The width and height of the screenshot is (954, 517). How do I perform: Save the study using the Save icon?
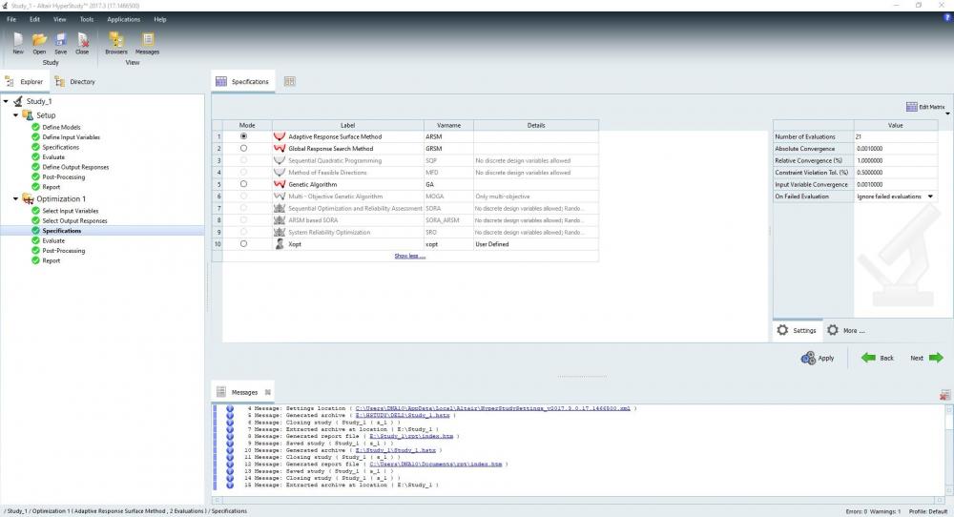[61, 41]
